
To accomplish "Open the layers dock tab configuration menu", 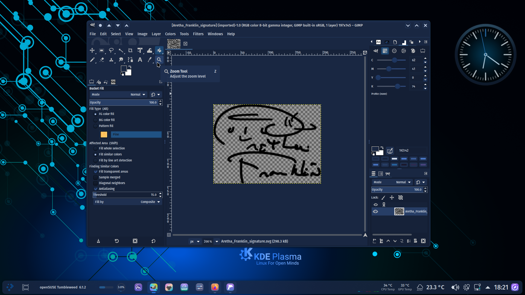I will point(426,173).
